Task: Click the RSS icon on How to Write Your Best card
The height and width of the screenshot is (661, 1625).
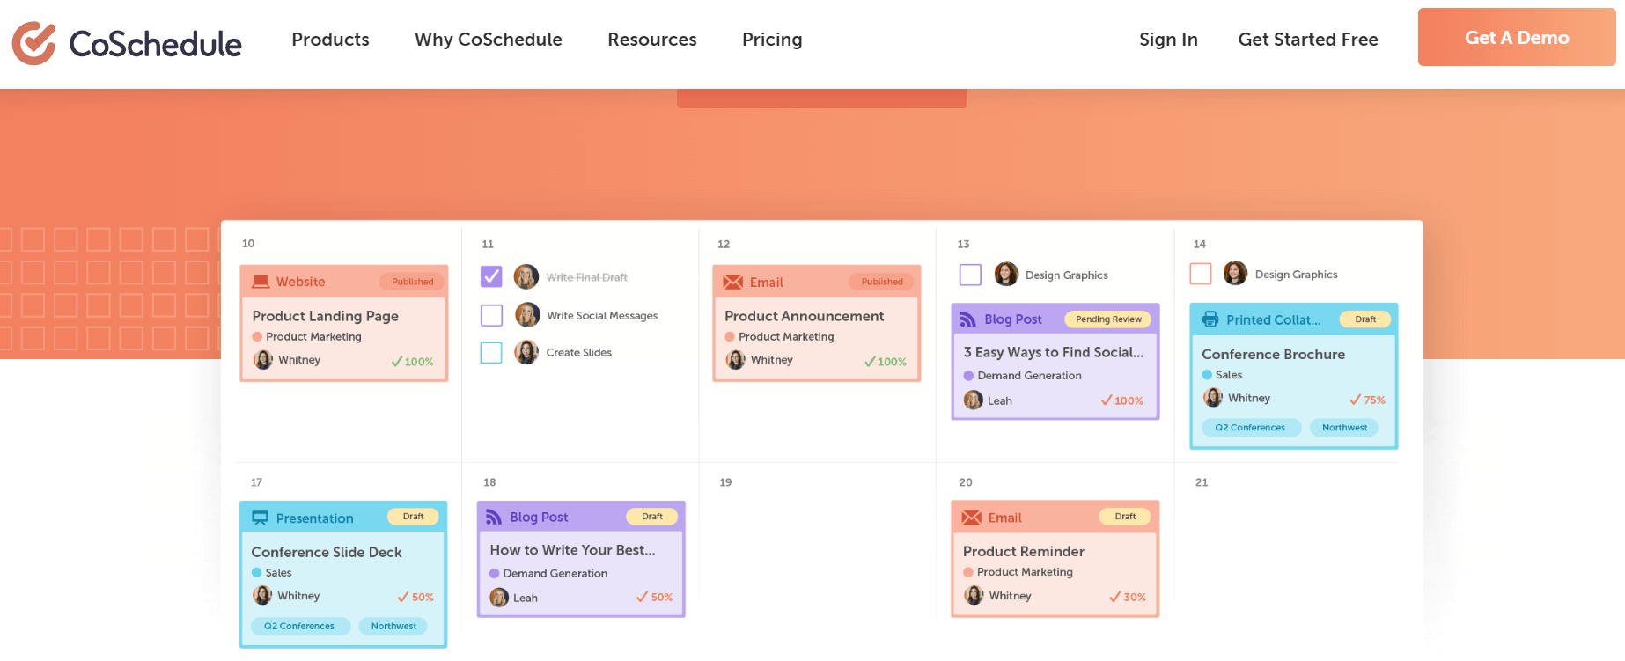Action: (494, 518)
